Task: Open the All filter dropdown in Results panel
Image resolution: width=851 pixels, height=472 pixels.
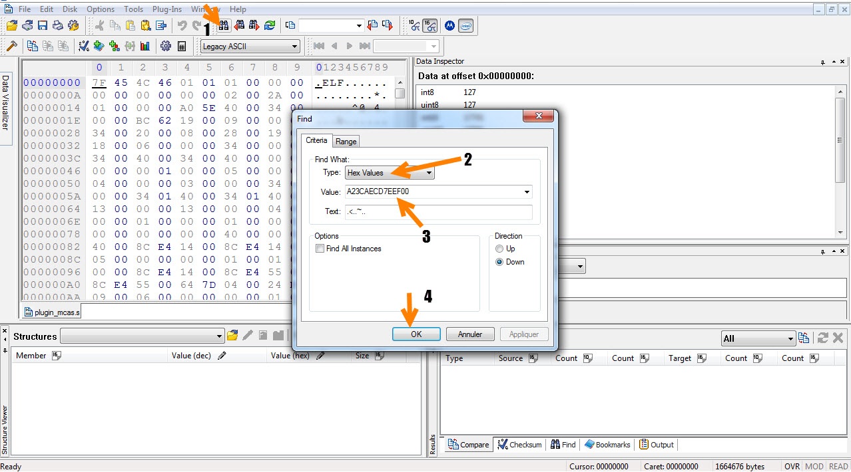Action: click(758, 338)
